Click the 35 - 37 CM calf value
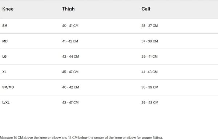Image resolution: width=218 pixels, height=139 pixels. 150,26
